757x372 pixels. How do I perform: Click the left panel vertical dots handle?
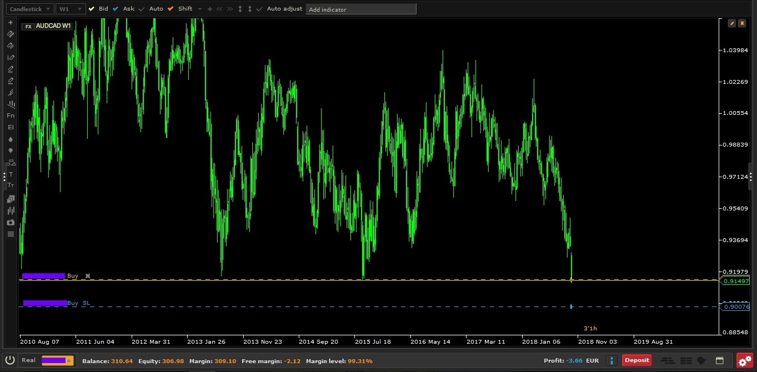4,177
